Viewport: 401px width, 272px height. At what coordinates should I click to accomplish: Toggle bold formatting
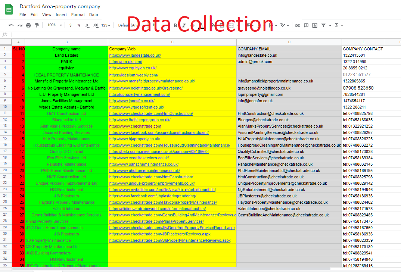point(175,25)
